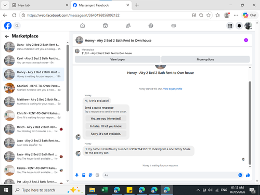
Task: Open browser Settings and more ellipsis
Action: (236, 15)
